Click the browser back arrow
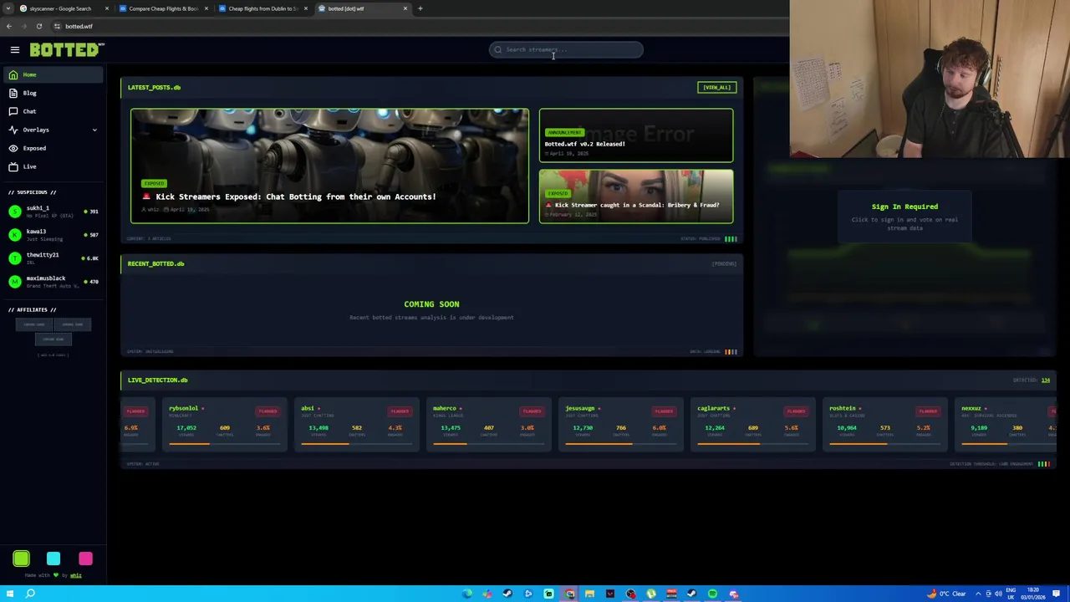Image resolution: width=1070 pixels, height=602 pixels. [9, 26]
